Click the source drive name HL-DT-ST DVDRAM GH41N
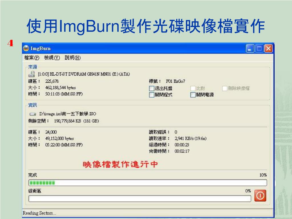 (84, 74)
